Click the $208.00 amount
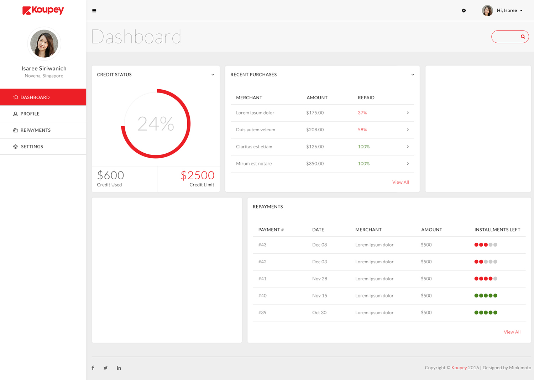The image size is (534, 380). pyautogui.click(x=315, y=130)
